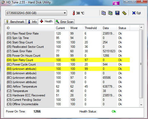Click the copy screenshot to clipboard icon
This screenshot has height=119, width=148.
point(110,13)
